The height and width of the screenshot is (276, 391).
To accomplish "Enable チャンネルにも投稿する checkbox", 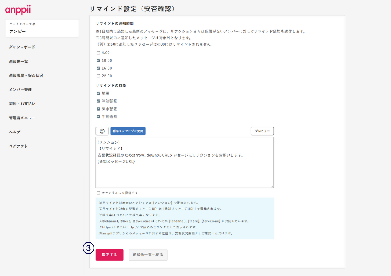I will (98, 193).
